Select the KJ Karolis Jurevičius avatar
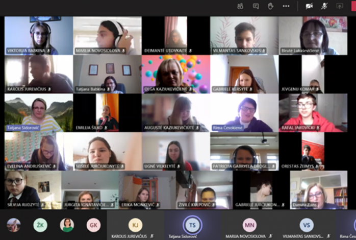The image size is (356, 240). click(135, 225)
